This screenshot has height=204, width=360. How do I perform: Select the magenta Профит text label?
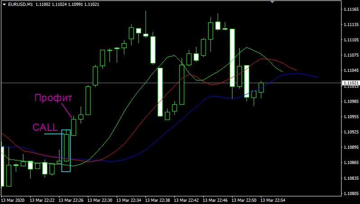(x=53, y=98)
